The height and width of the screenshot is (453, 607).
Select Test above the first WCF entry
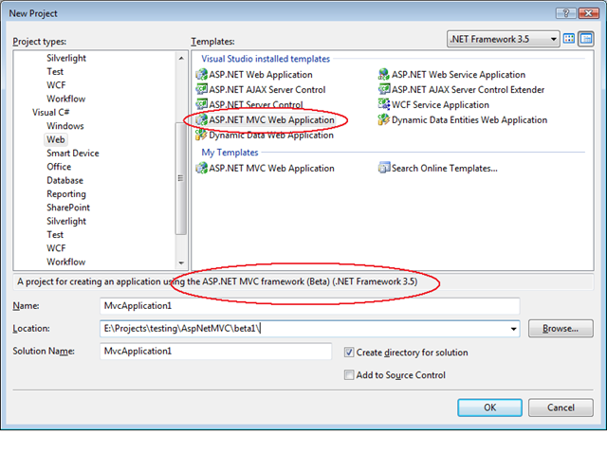click(x=55, y=72)
